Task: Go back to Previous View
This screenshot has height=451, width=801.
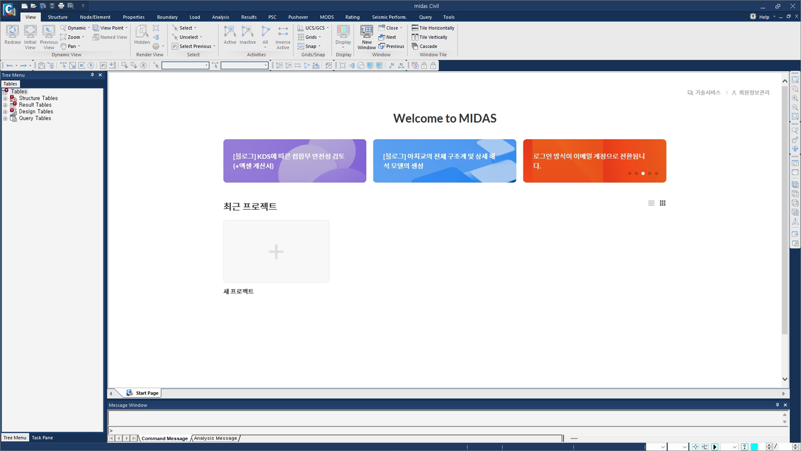Action: tap(49, 37)
